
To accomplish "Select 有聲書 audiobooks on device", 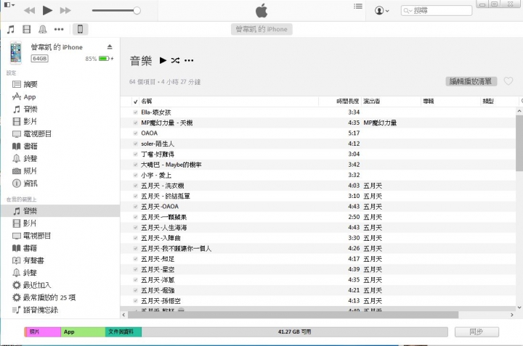I will click(x=28, y=260).
